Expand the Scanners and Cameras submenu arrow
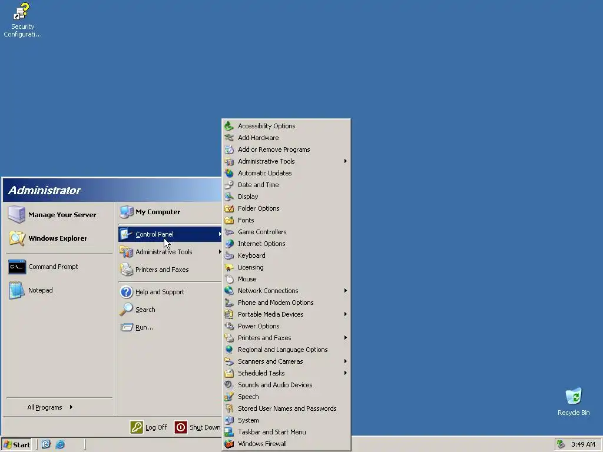Viewport: 603px width, 452px height. pos(345,361)
